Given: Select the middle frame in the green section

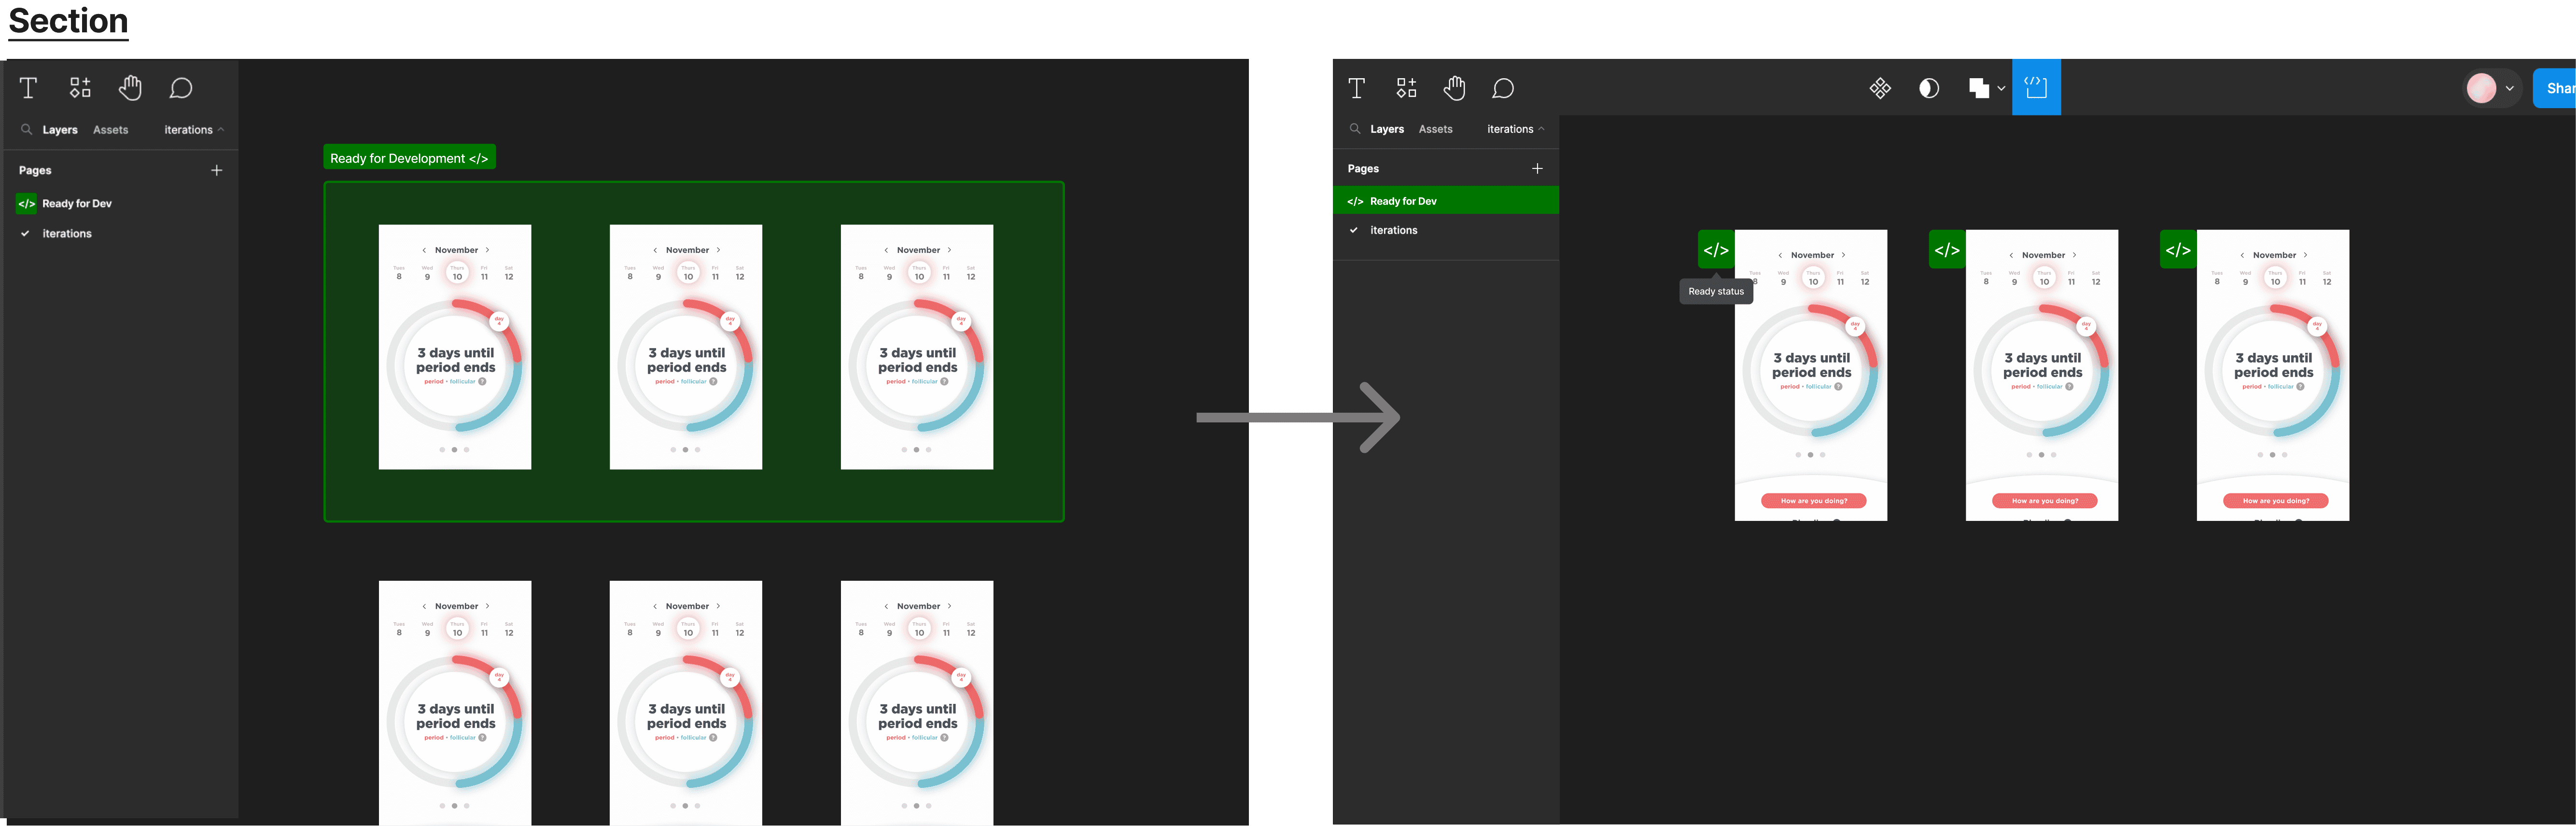Looking at the screenshot, I should [x=686, y=347].
